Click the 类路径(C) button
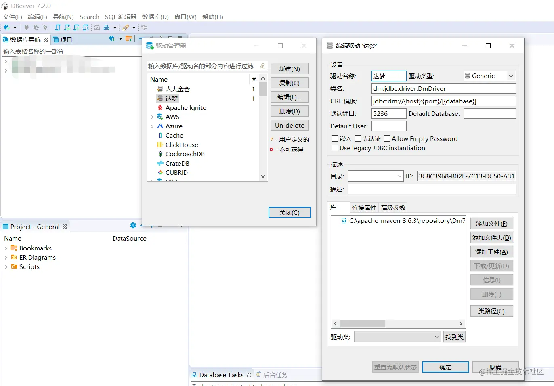 [492, 311]
